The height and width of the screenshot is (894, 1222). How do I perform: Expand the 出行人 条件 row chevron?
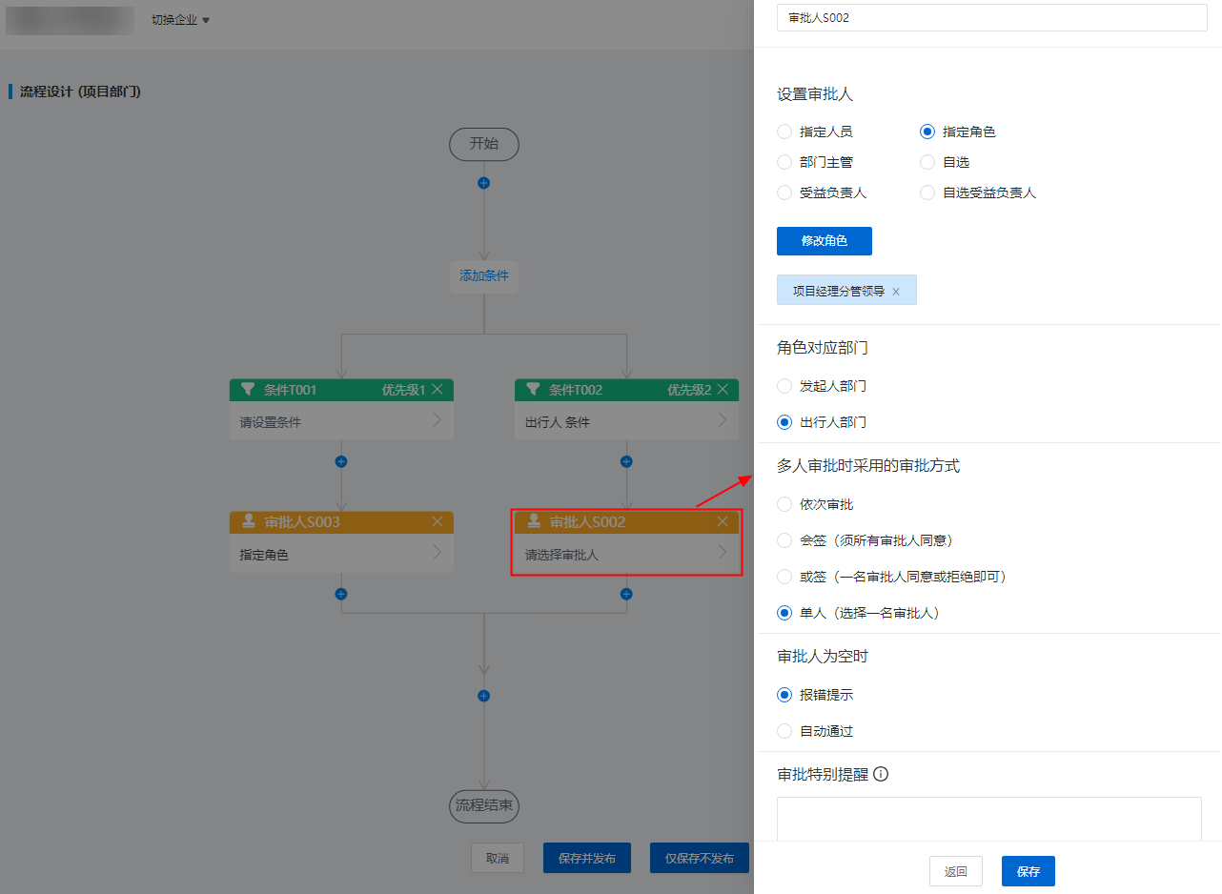point(723,420)
